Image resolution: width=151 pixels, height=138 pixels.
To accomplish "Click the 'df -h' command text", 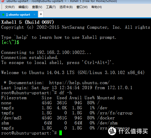I will click(x=66, y=93).
